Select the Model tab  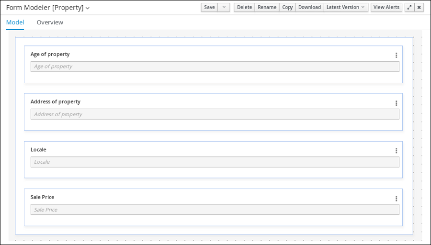[x=15, y=22]
